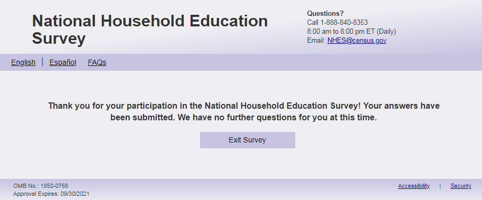Click the word Survey in the title

click(x=59, y=39)
